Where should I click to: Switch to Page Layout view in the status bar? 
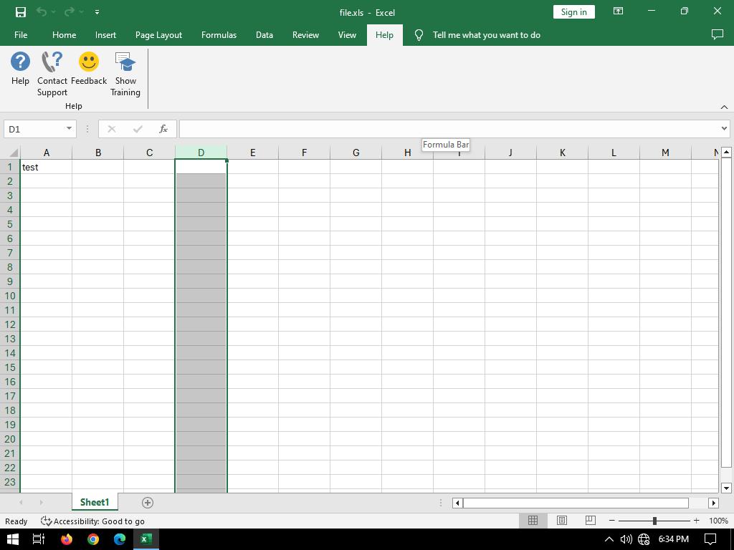[x=562, y=521]
